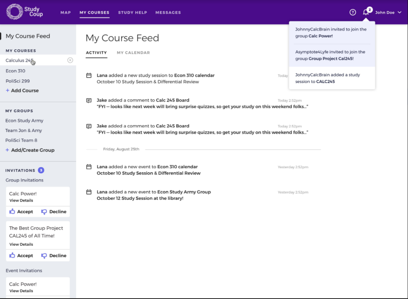
Task: Accept The Best Group Project invitation
Action: 21,256
